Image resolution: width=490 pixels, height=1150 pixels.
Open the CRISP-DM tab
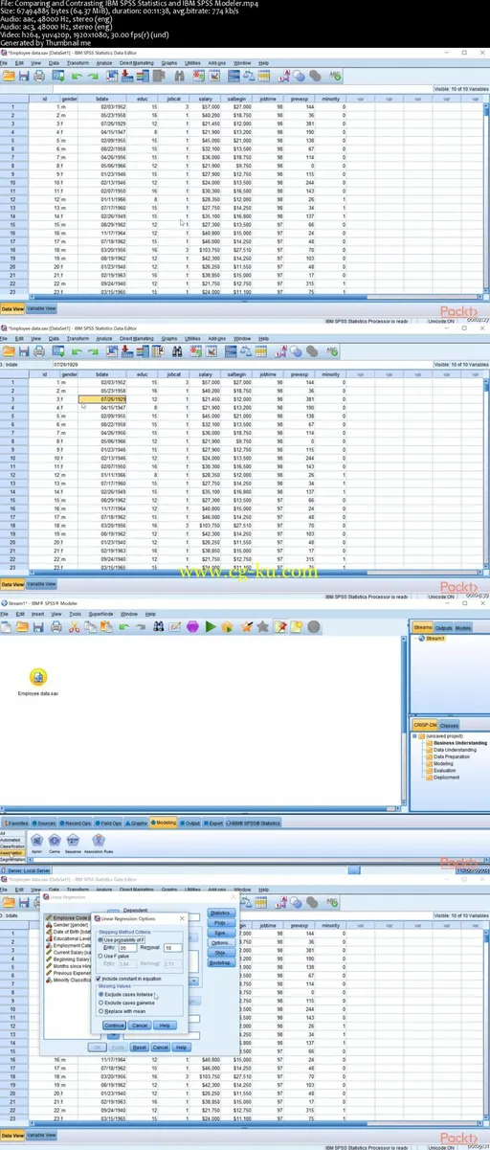tap(425, 725)
